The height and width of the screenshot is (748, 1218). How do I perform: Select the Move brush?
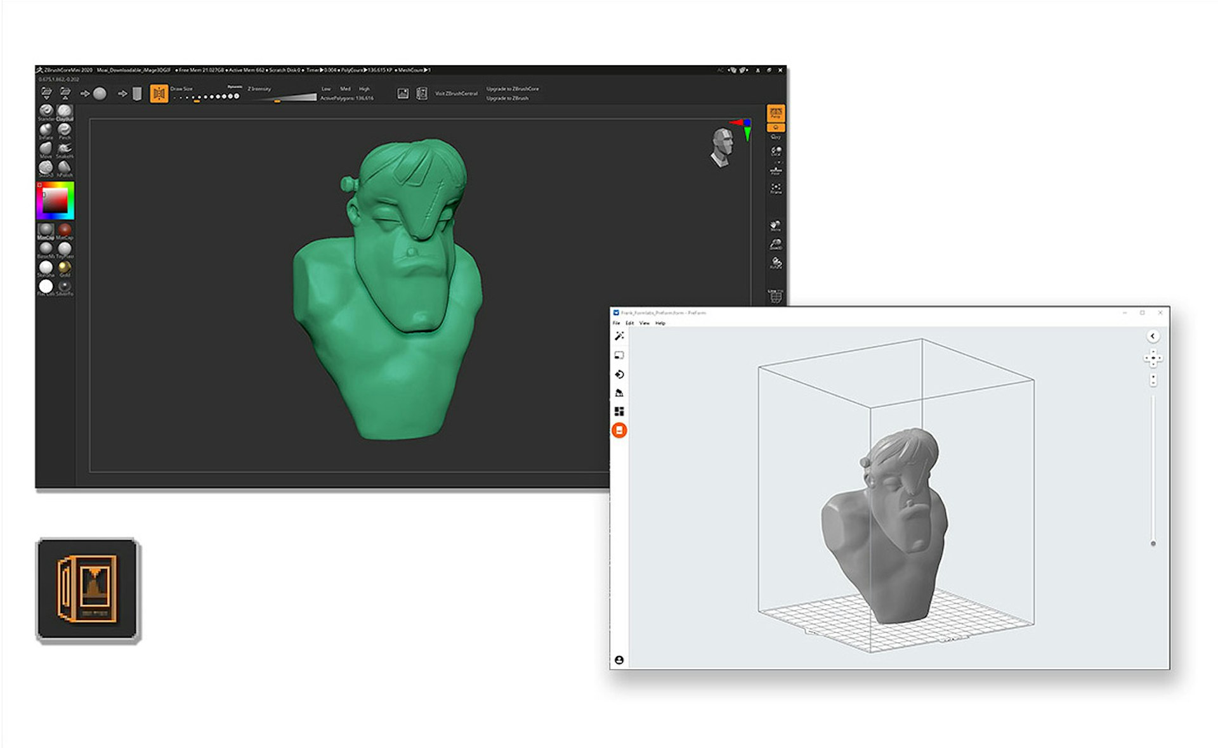pyautogui.click(x=46, y=150)
